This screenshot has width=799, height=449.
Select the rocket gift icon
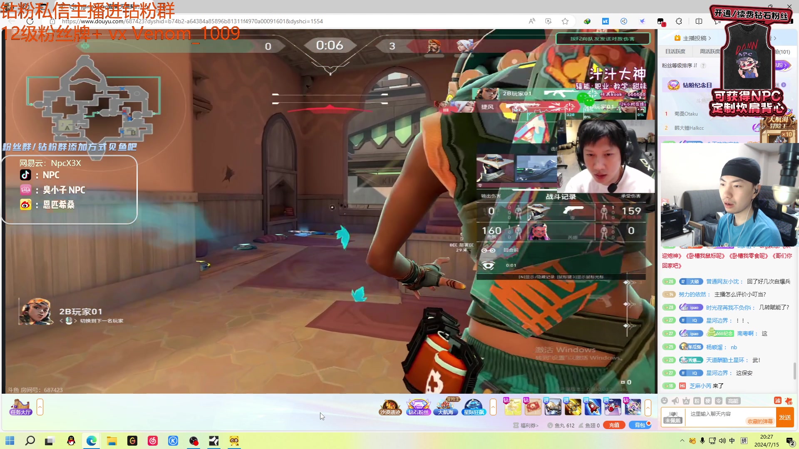(592, 407)
